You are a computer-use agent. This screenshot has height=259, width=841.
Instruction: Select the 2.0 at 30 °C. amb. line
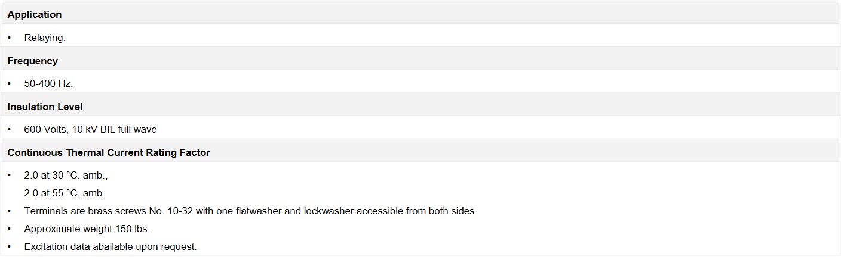click(x=66, y=176)
